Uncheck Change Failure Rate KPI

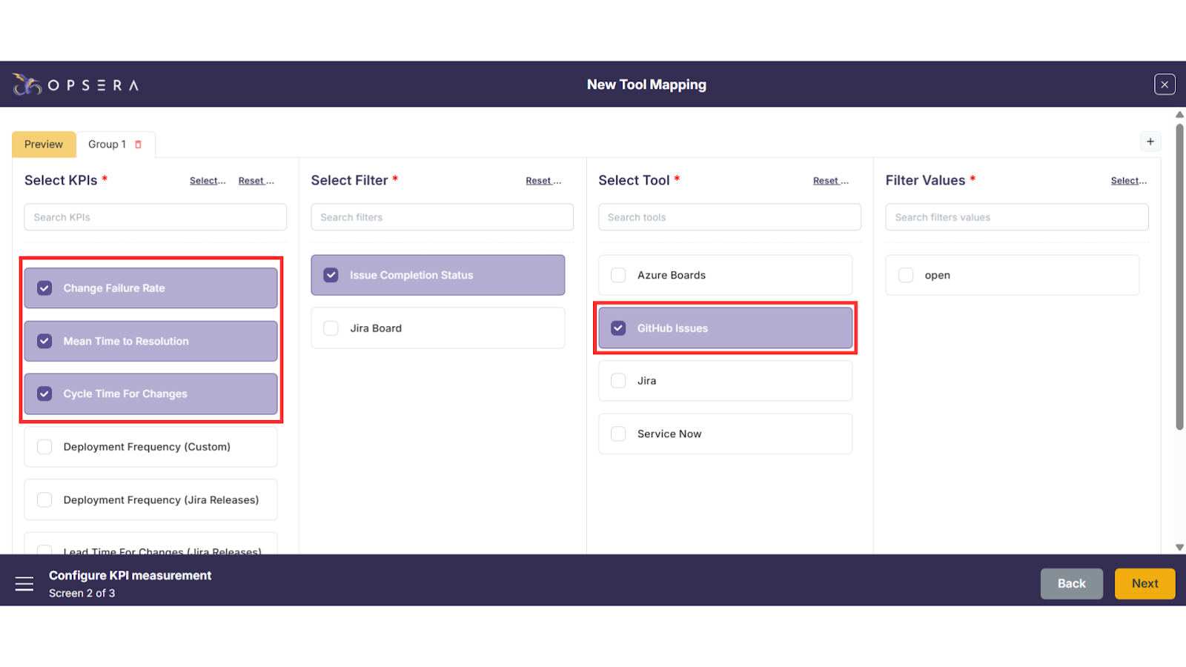(45, 288)
